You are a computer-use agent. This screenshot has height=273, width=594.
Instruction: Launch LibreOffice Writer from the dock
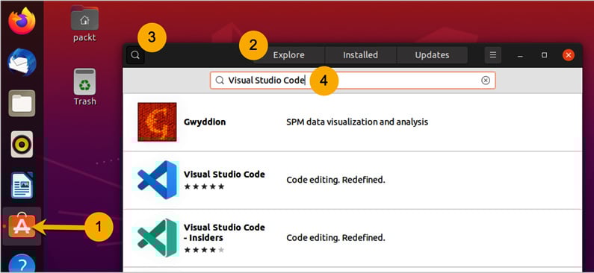22,185
